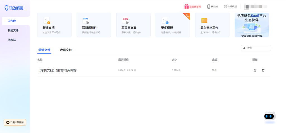Screen dimensions: 286x133
Task: Select the 更多模板 card title
Action: pos(167,28)
